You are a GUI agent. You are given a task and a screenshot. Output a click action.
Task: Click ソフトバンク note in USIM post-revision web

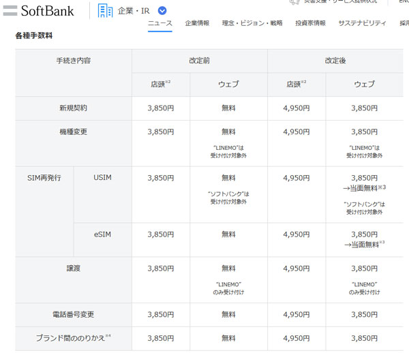[364, 208]
